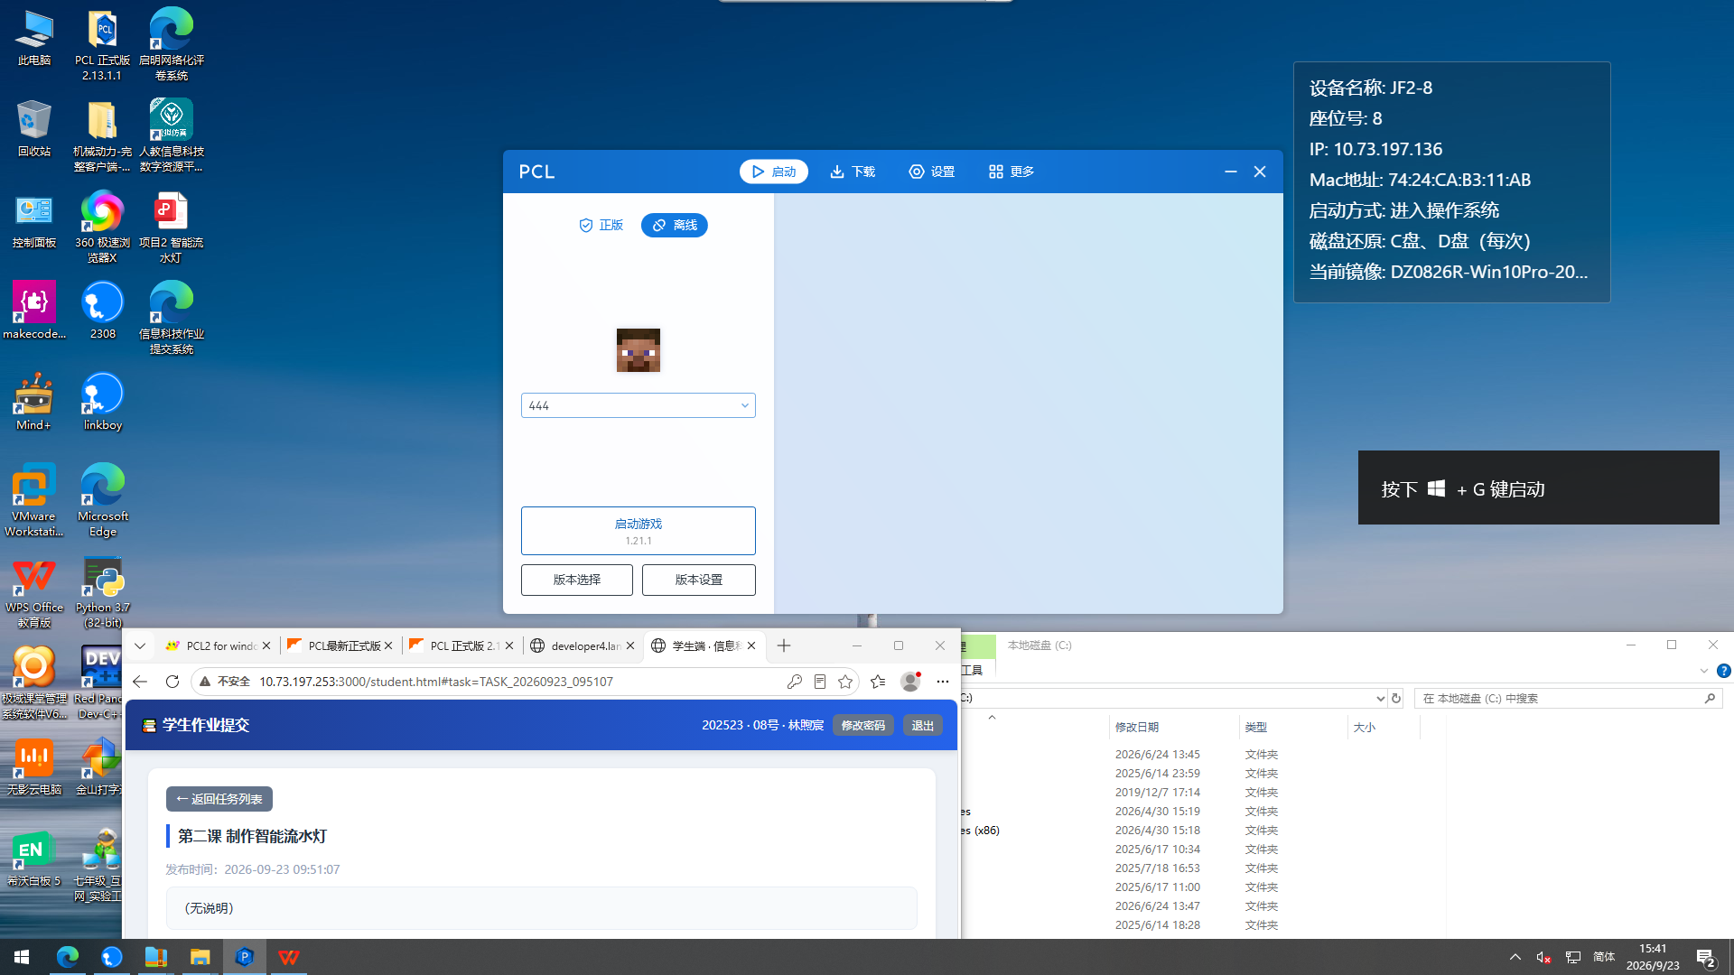1734x975 pixels.
Task: Click the muted volume tray icon
Action: 1544,957
